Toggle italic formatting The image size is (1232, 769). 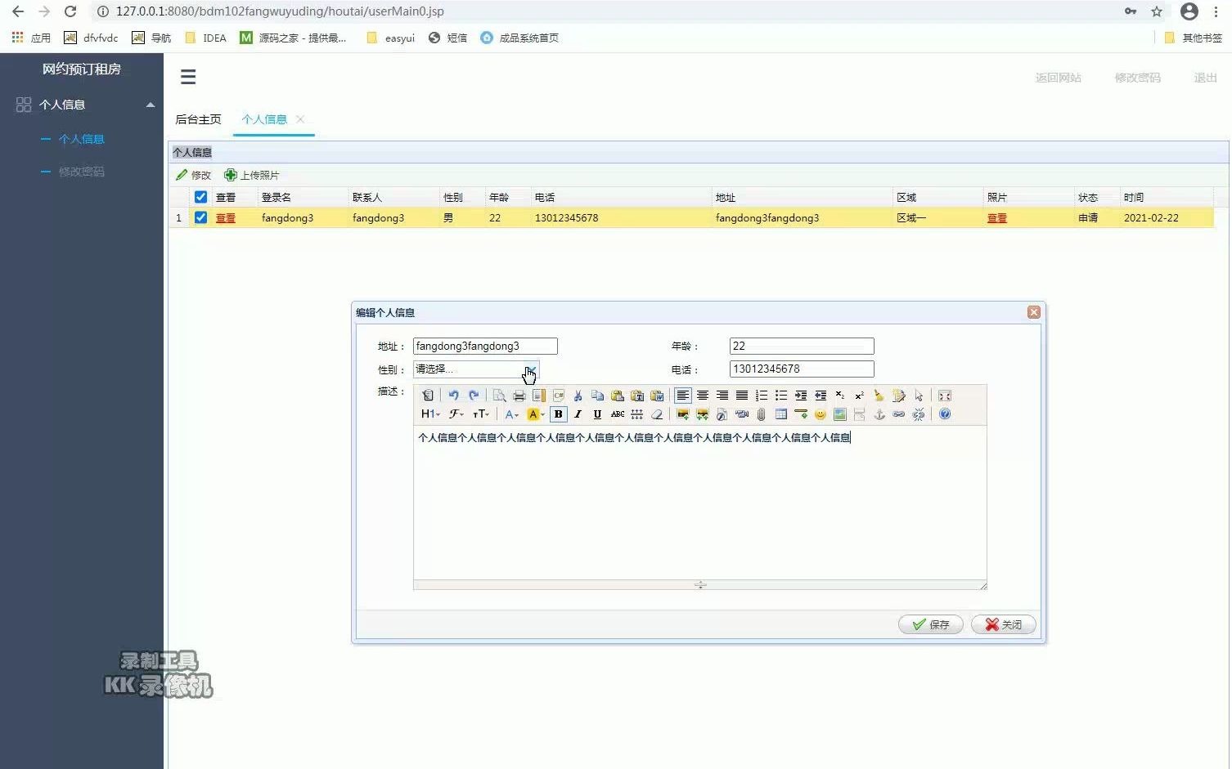click(578, 414)
